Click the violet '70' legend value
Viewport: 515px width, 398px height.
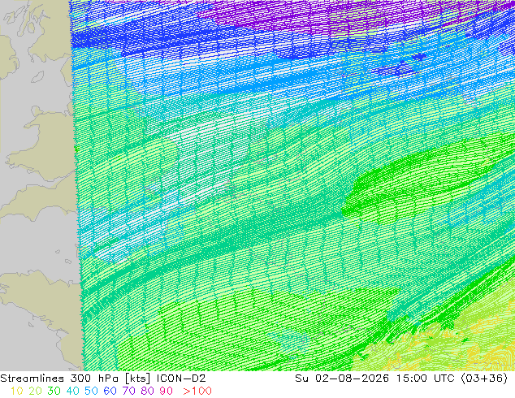128,391
